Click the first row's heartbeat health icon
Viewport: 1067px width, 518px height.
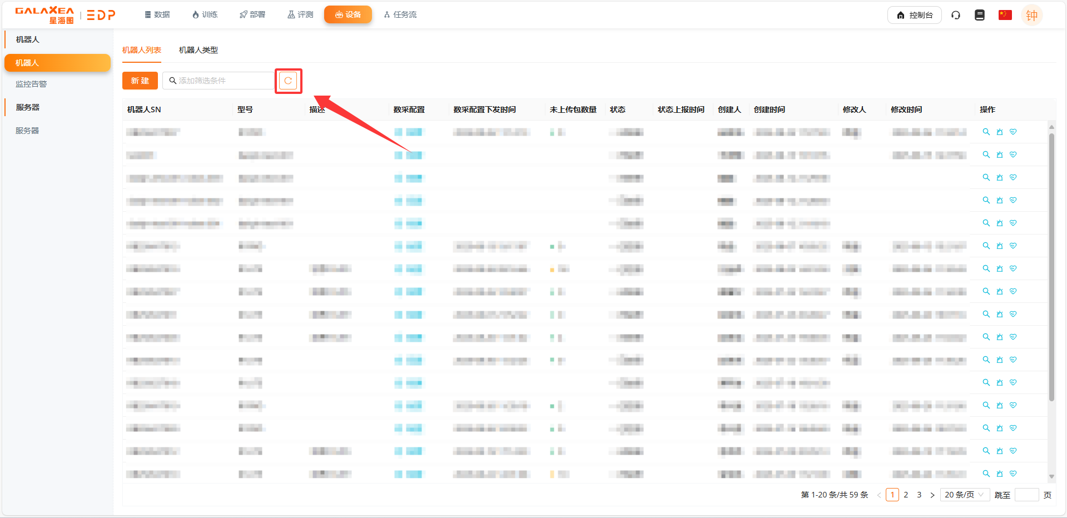(1013, 132)
